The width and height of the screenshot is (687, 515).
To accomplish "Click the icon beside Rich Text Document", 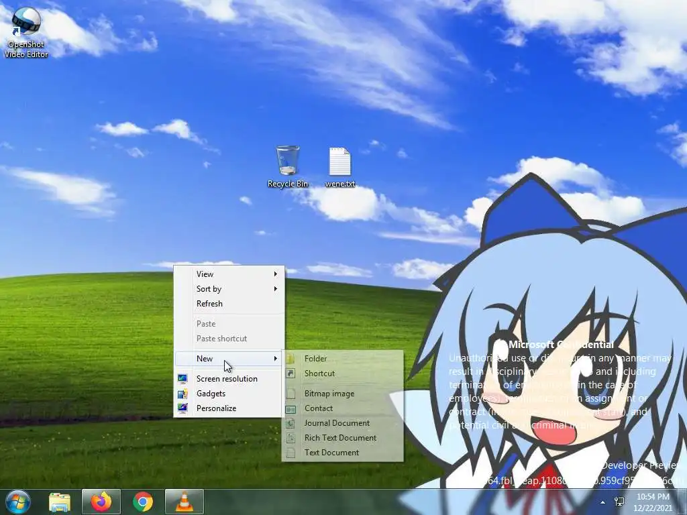I will pyautogui.click(x=290, y=438).
